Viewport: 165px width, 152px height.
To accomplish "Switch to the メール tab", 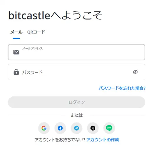I will (16, 32).
